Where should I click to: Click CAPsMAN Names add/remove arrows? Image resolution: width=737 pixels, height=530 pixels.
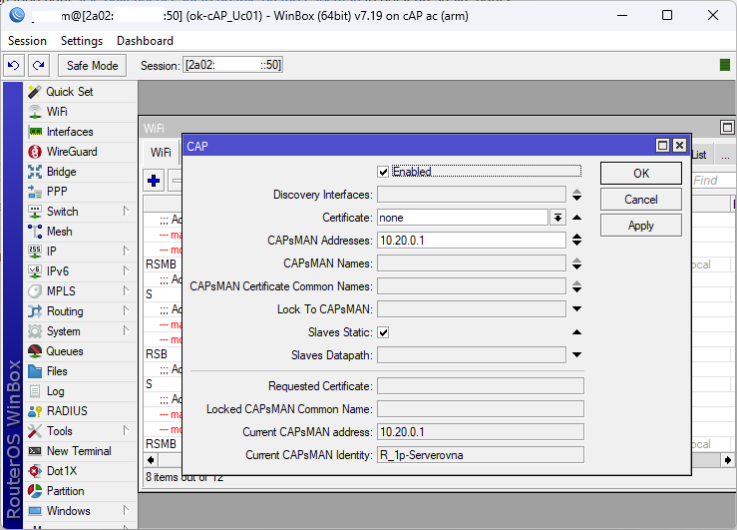[576, 264]
